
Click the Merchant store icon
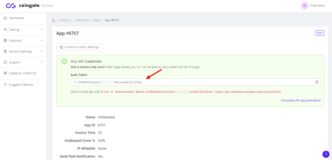pyautogui.click(x=5, y=41)
